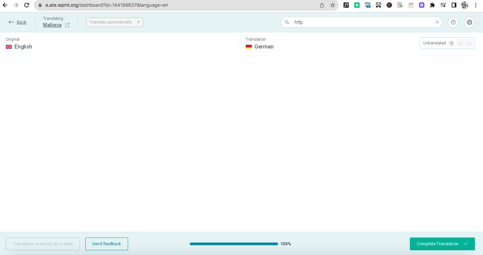The height and width of the screenshot is (255, 483).
Task: Click the lock icon in address bar
Action: point(40,5)
